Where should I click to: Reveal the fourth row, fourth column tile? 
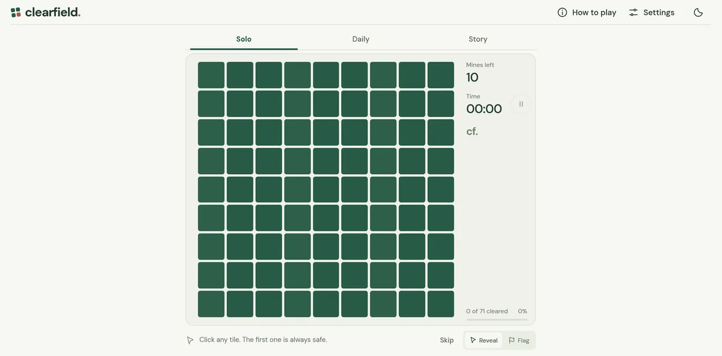(x=298, y=161)
